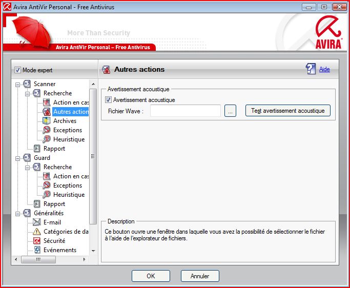The height and width of the screenshot is (288, 350).
Task: Click the 'Catégories de da' tree label
Action: click(66, 232)
